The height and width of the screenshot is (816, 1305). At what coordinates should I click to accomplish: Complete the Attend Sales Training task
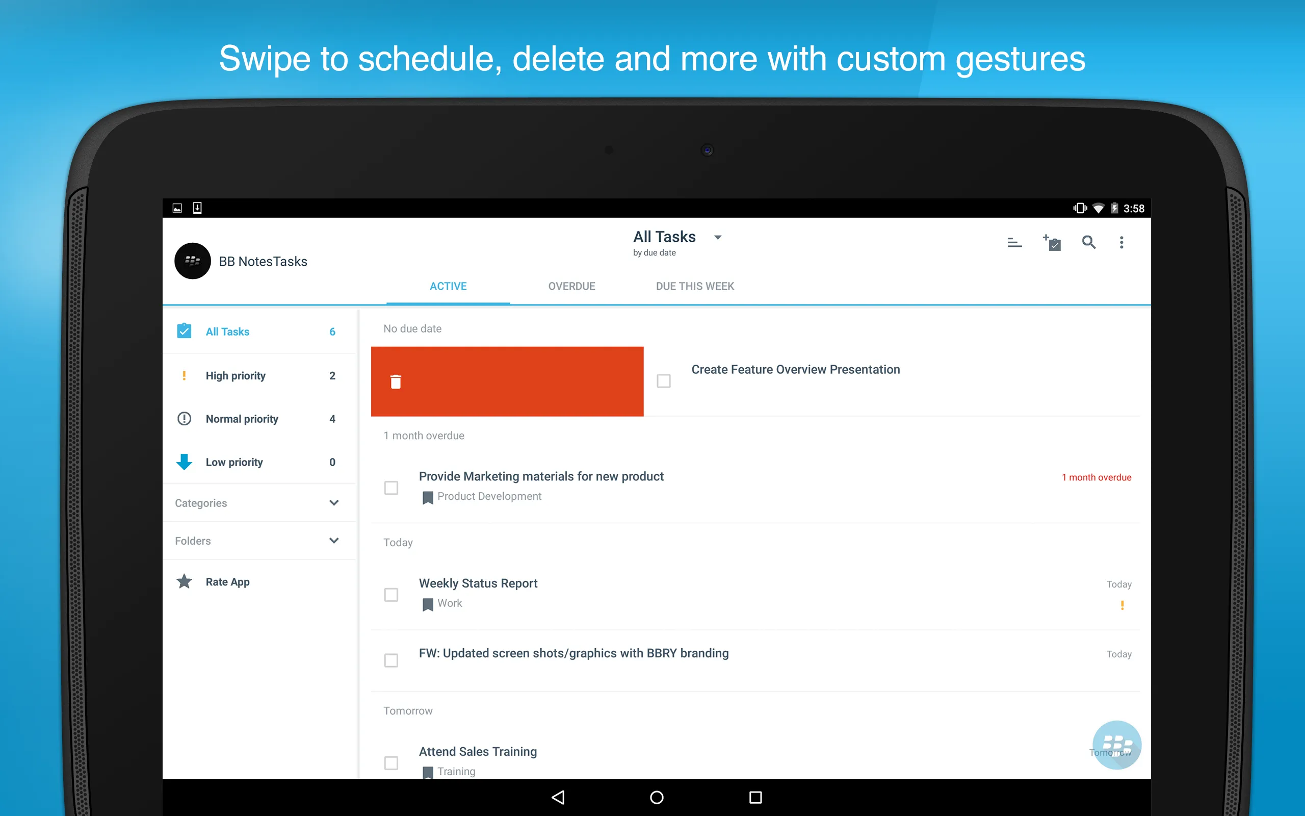[x=391, y=762]
